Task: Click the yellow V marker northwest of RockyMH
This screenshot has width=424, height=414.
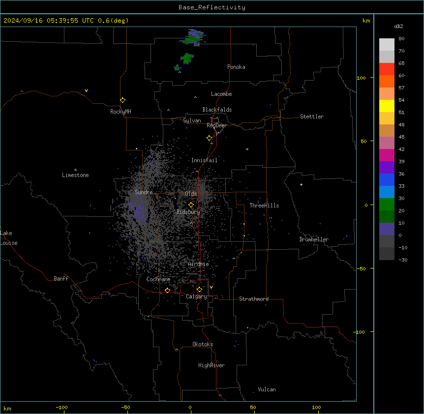Action: 86,90
